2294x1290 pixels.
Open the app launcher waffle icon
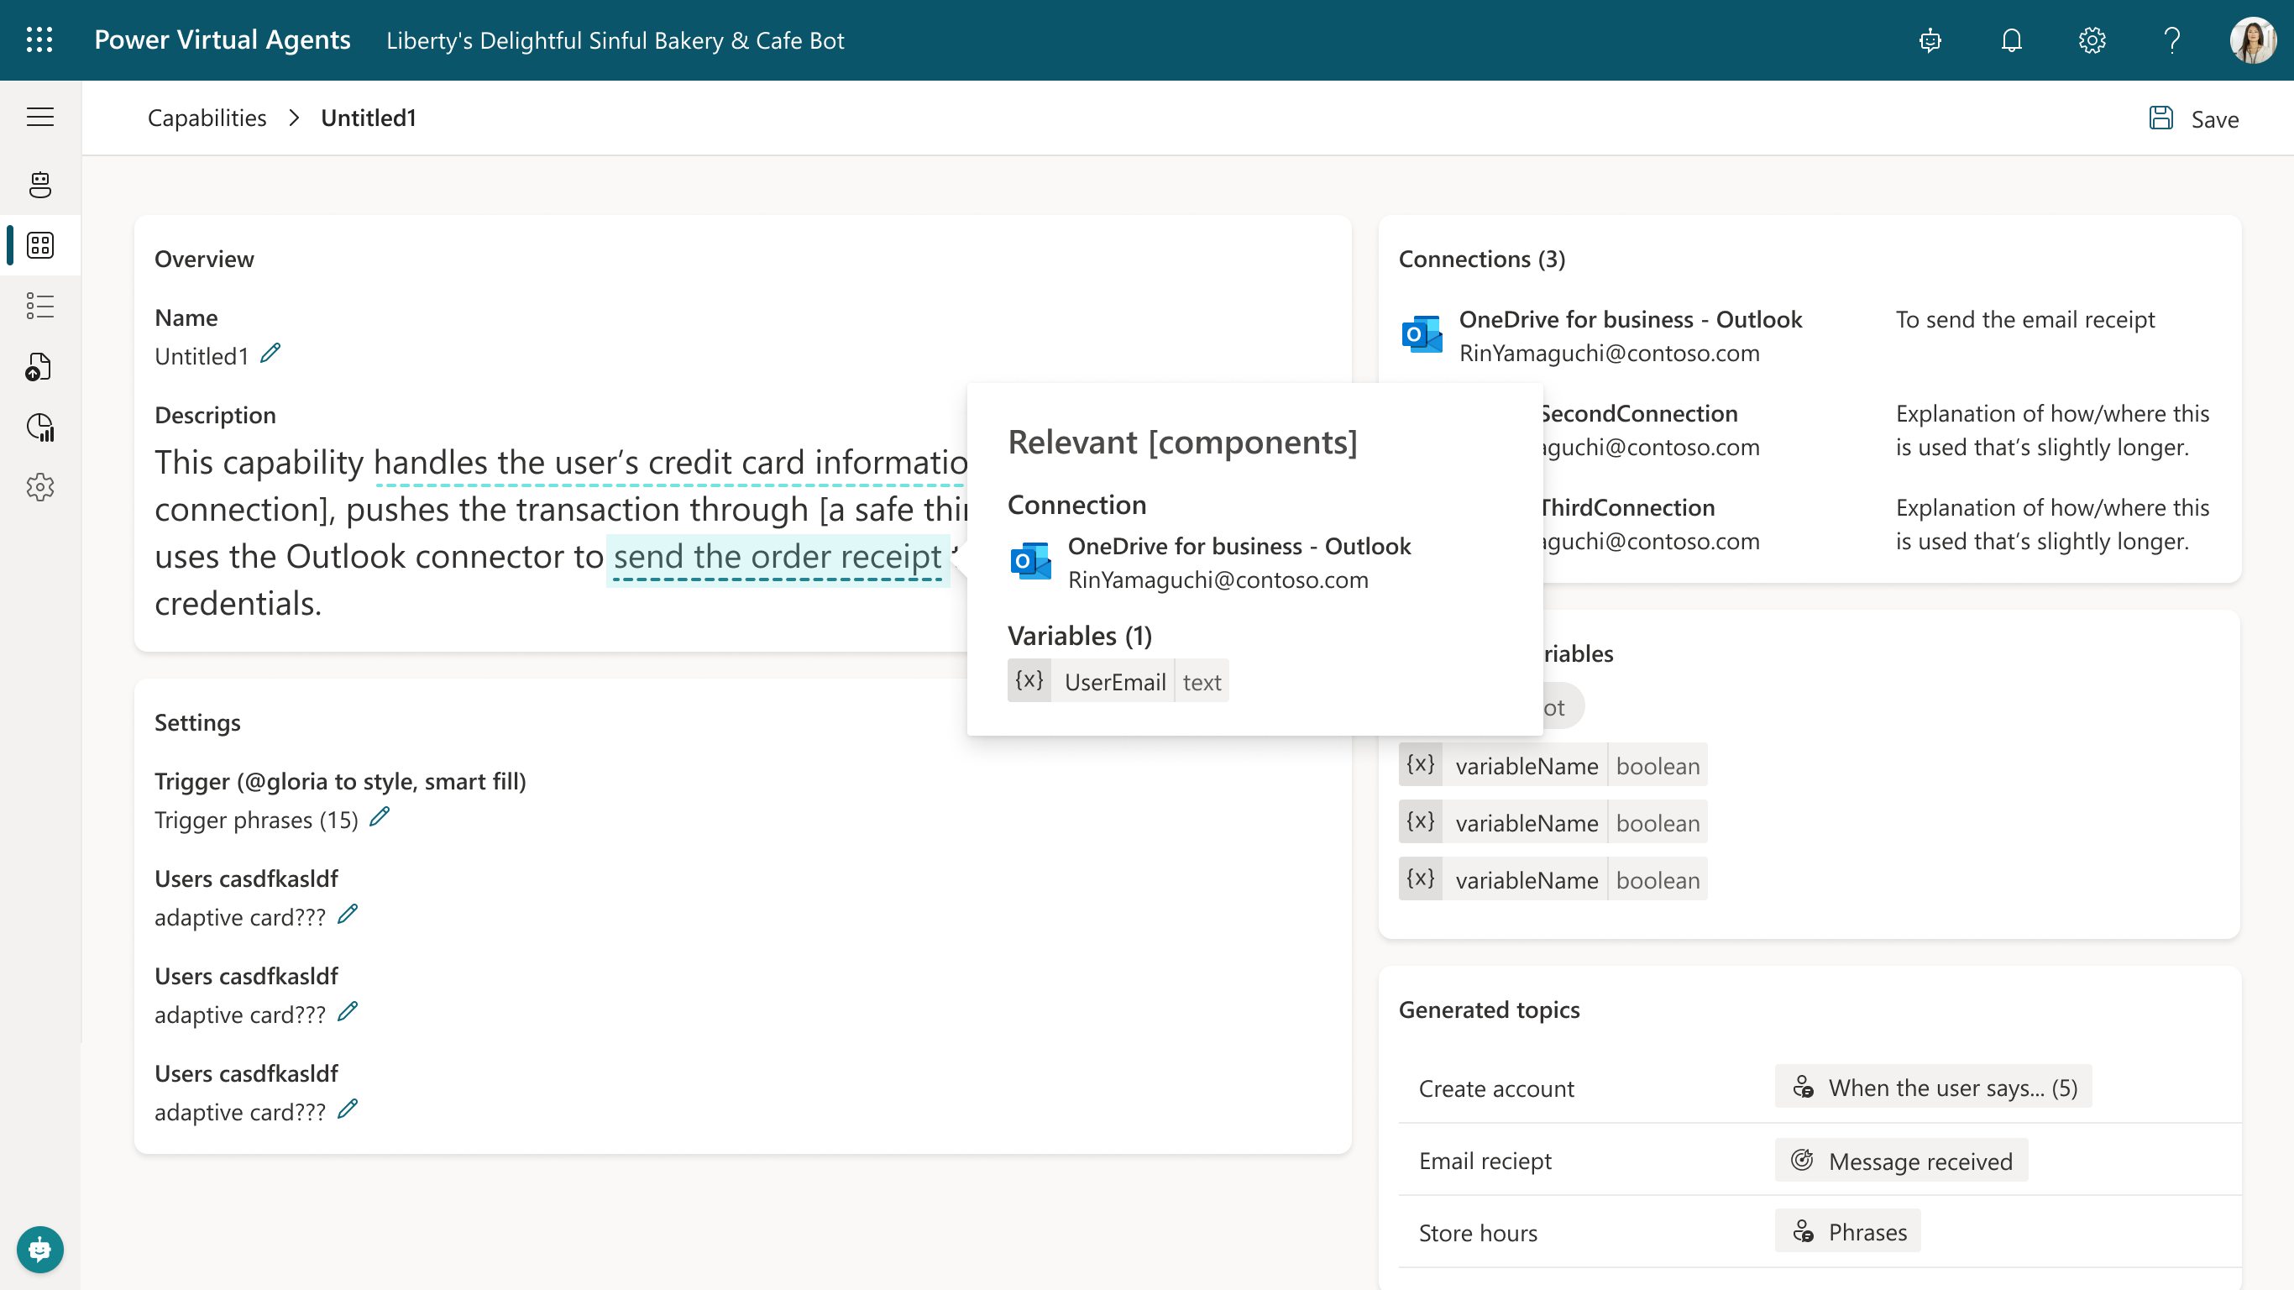click(x=39, y=40)
